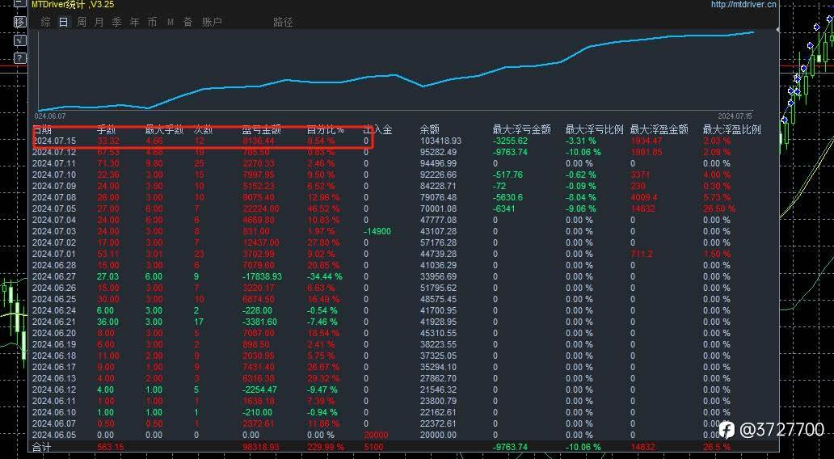Select the 2024.06.27 date cell
Screen dimensions: 834x459
coord(54,276)
